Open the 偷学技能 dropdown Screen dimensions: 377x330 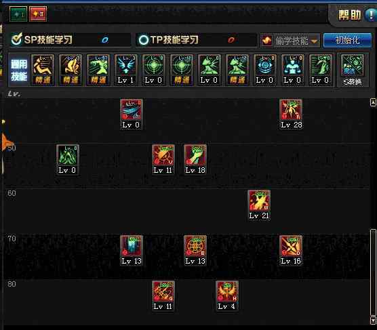tap(290, 41)
